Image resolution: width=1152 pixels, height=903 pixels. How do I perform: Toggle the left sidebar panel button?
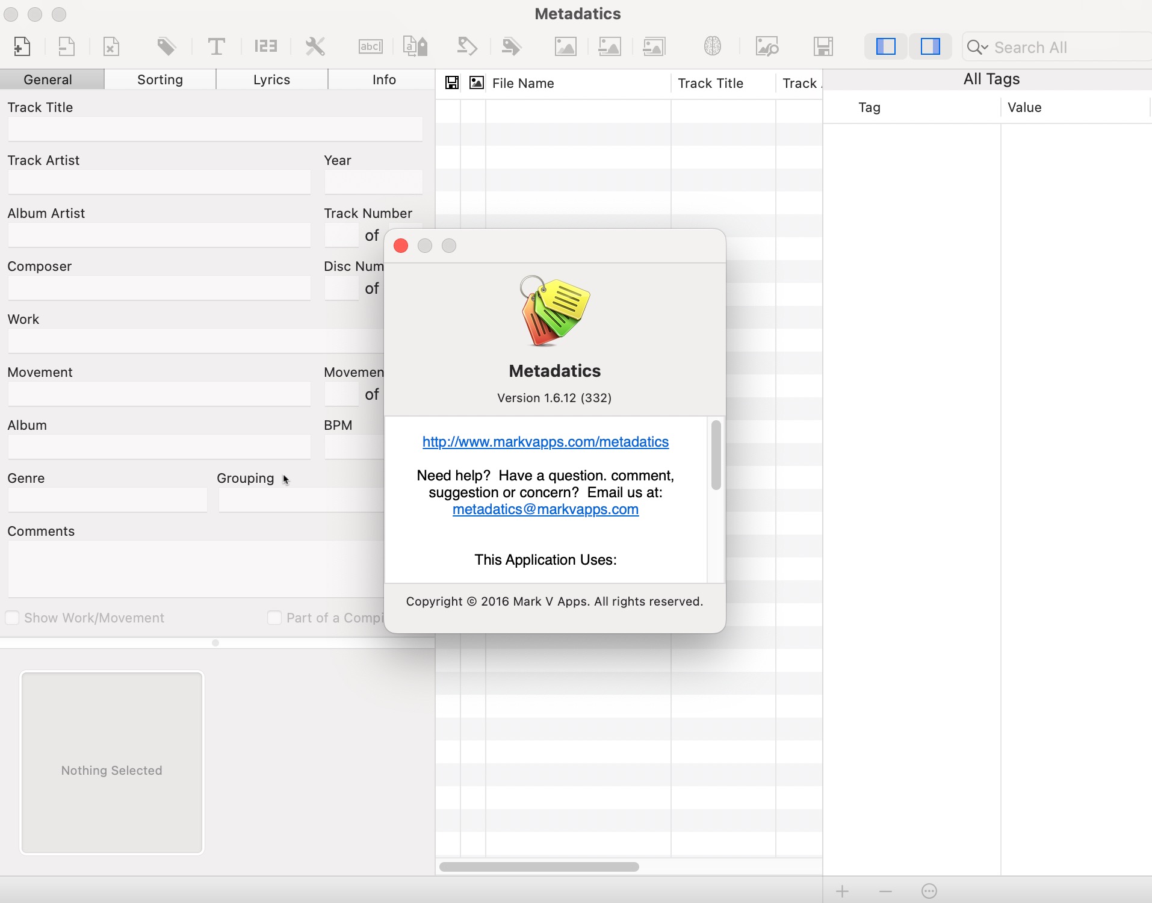coord(886,46)
